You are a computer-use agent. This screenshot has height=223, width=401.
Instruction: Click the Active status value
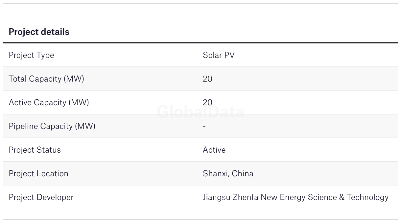(x=214, y=150)
